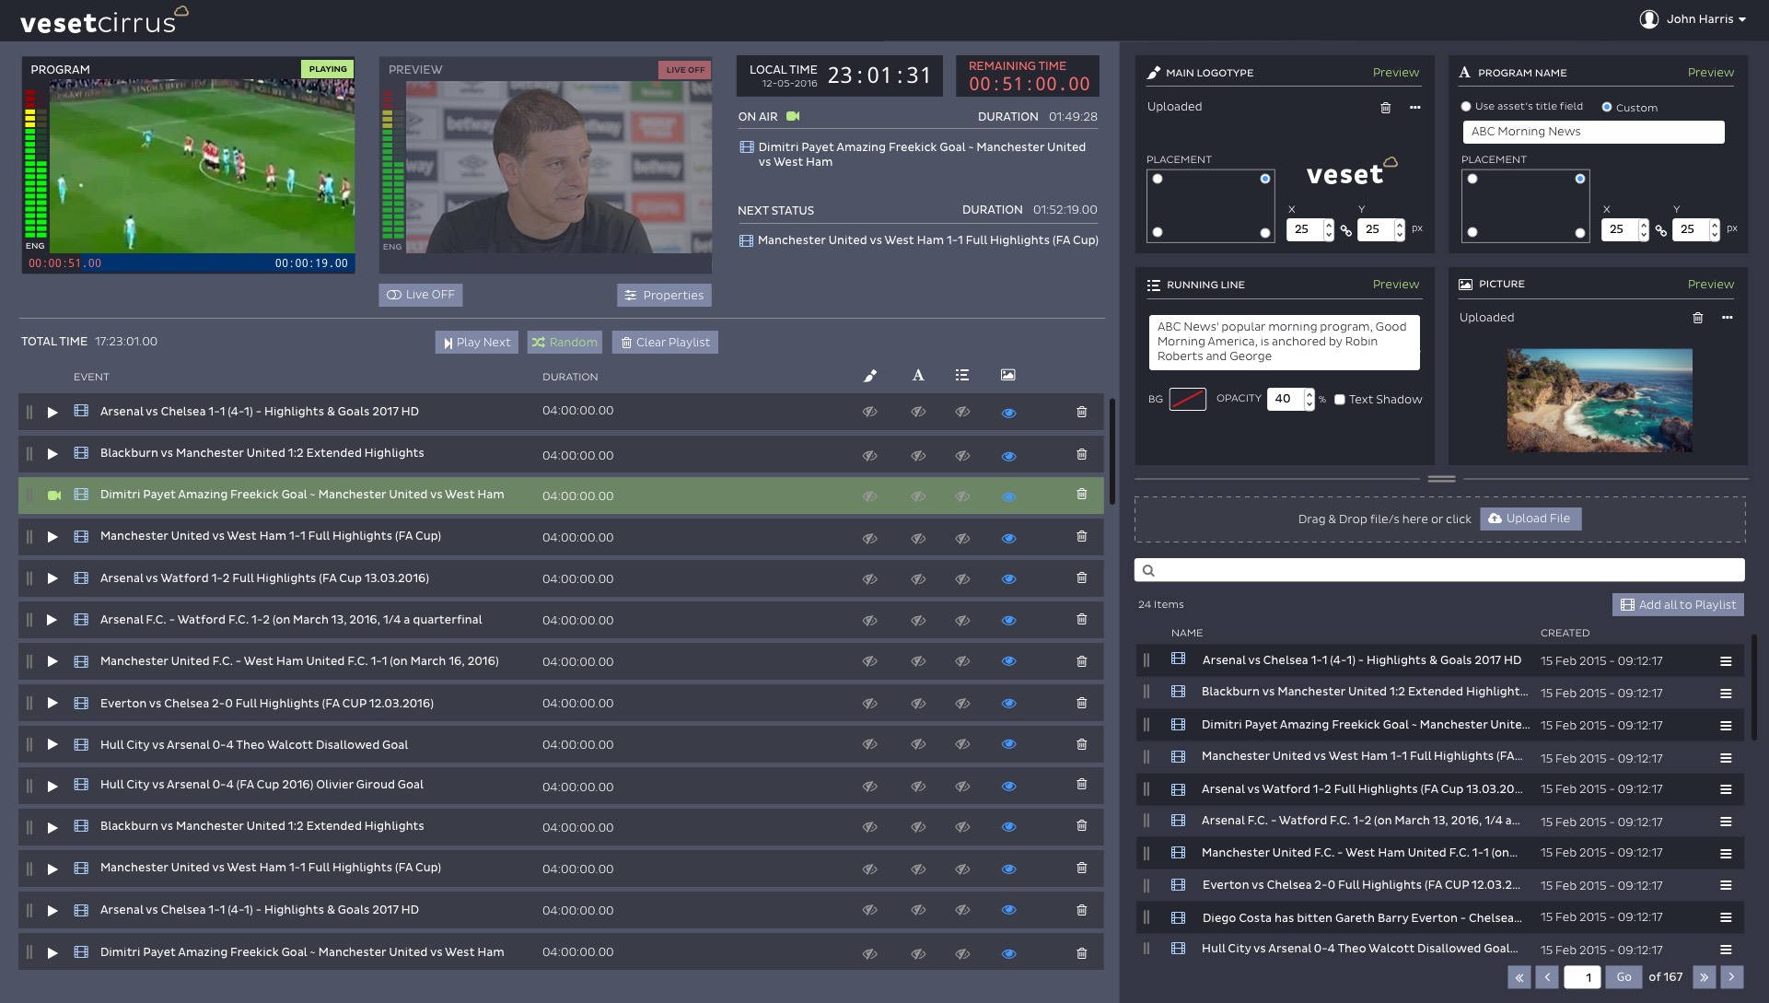
Task: Go to the previous library page
Action: [1548, 977]
